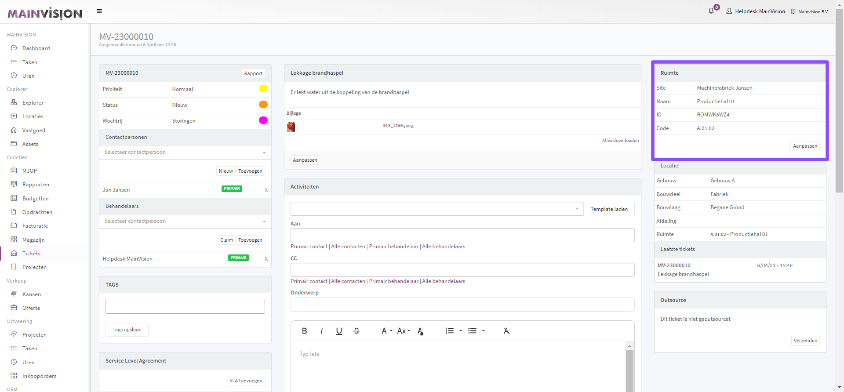The image size is (844, 392).
Task: Open the font family dropdown in the editor
Action: pos(386,331)
